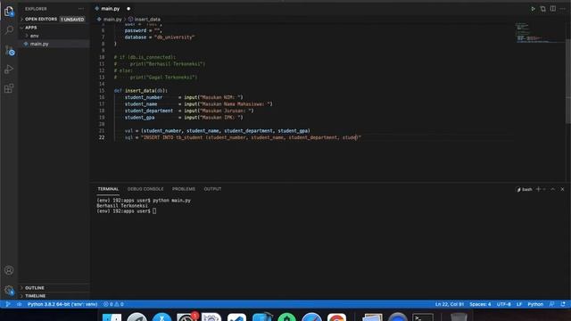Change end of line sequence LF

pyautogui.click(x=519, y=304)
